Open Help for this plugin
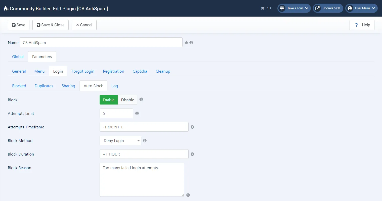The height and width of the screenshot is (201, 382). tap(362, 25)
